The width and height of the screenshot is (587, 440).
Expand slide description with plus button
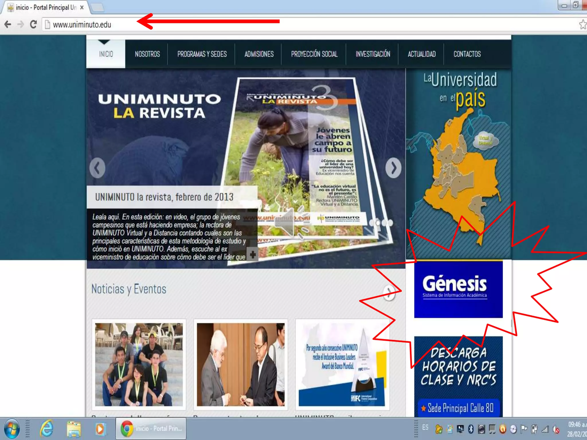(x=253, y=254)
